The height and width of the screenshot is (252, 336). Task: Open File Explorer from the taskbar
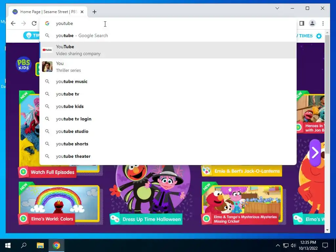click(x=40, y=245)
